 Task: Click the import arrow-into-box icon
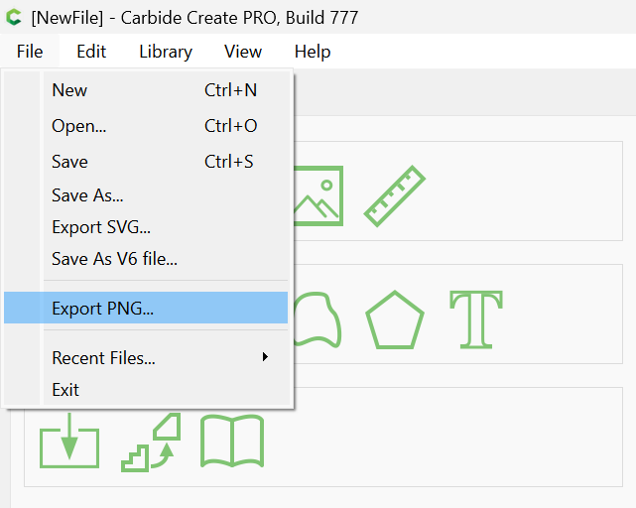[x=69, y=441]
